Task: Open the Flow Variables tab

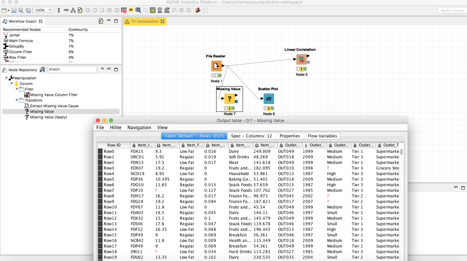Action: 322,136
